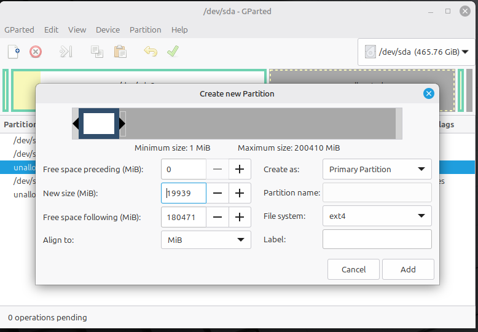Open the View menu

point(77,30)
